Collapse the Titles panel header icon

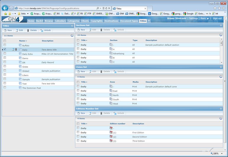click(x=72, y=26)
